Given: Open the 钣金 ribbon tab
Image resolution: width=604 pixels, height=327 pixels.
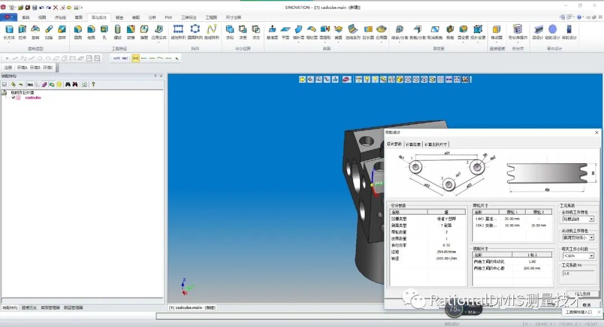Looking at the screenshot, I should [x=120, y=17].
